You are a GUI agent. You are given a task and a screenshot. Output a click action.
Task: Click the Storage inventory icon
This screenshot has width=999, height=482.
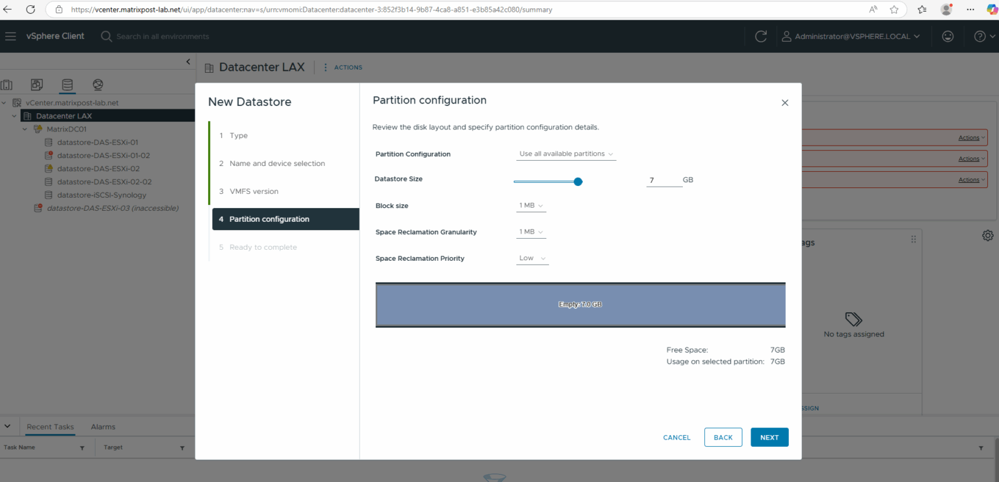click(x=68, y=85)
